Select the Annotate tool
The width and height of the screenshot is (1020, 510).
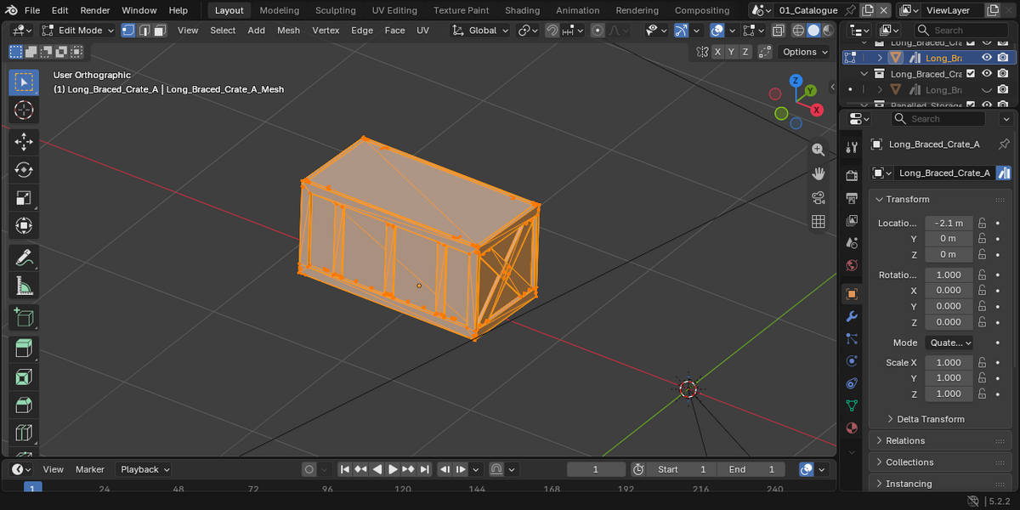(x=24, y=258)
